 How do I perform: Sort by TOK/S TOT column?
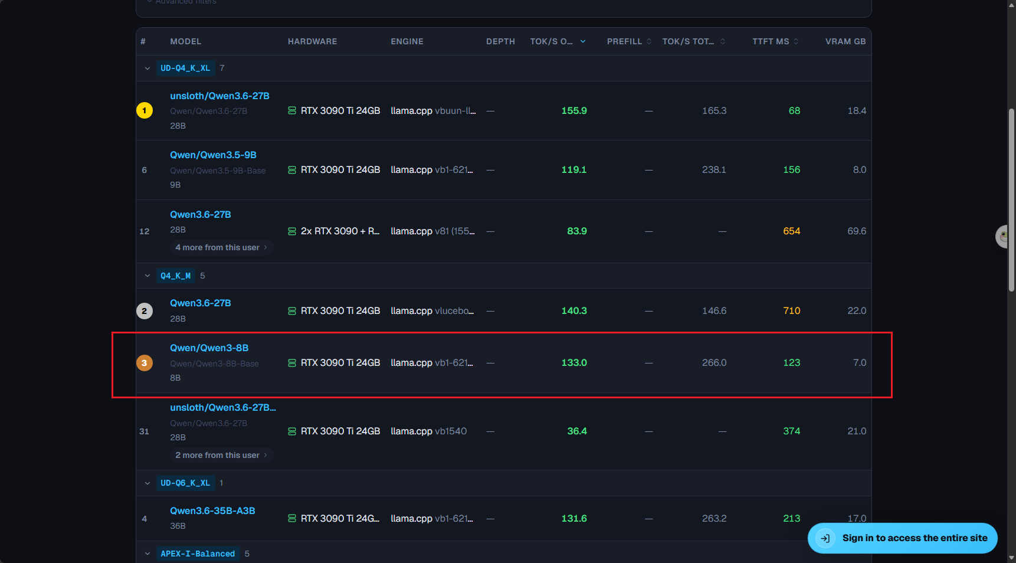click(x=694, y=41)
